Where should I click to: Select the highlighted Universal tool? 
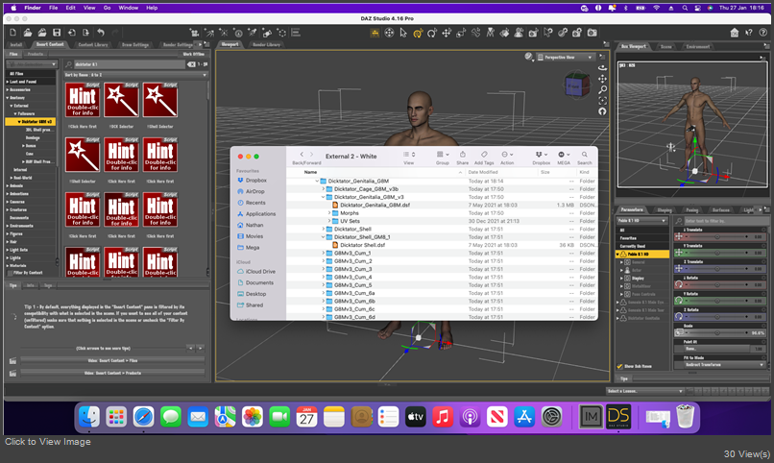(418, 33)
